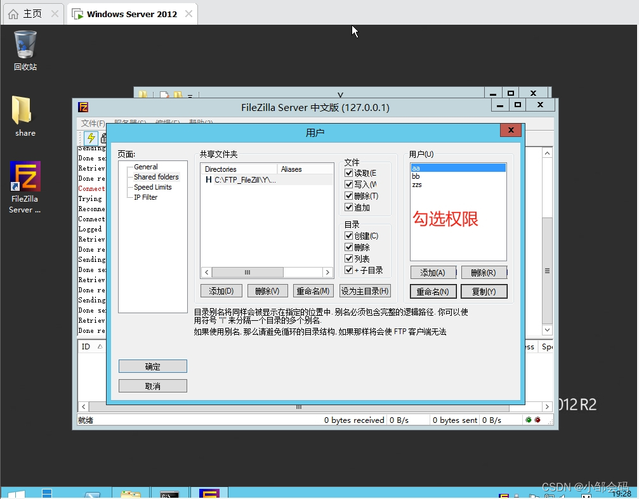Click the FileZilla Server title bar logo
The image size is (639, 499).
[x=83, y=107]
